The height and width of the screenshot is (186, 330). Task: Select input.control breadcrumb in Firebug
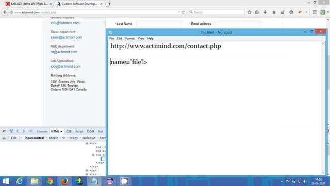(35, 138)
